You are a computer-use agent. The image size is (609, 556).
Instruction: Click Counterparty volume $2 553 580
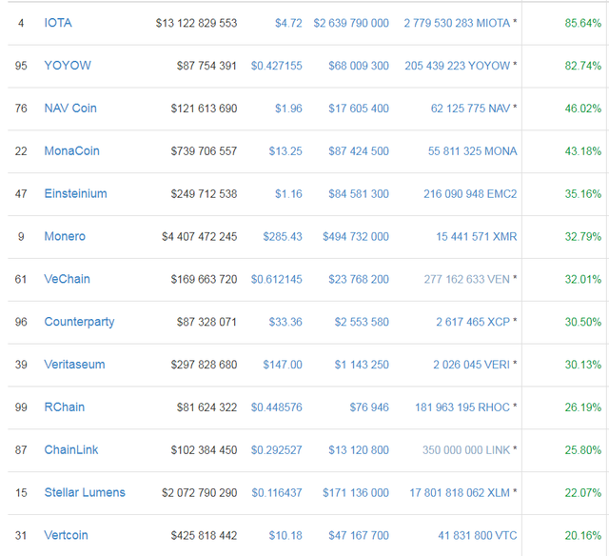tap(362, 322)
